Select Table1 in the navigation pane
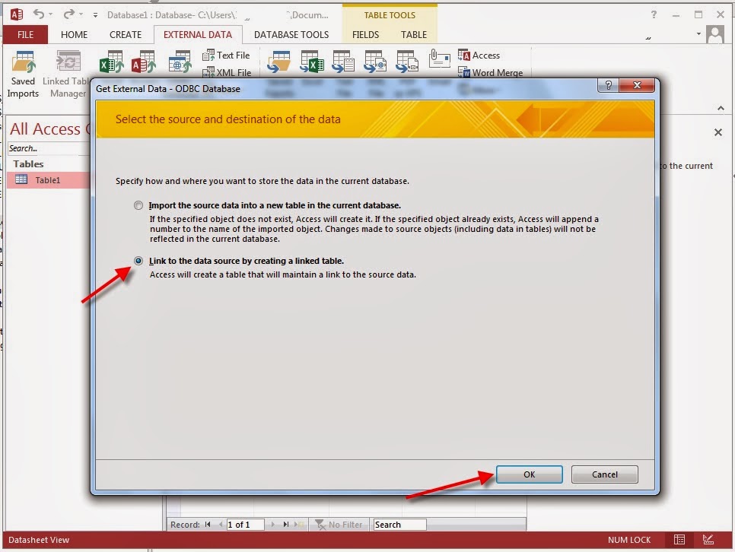The image size is (735, 552). (x=48, y=180)
